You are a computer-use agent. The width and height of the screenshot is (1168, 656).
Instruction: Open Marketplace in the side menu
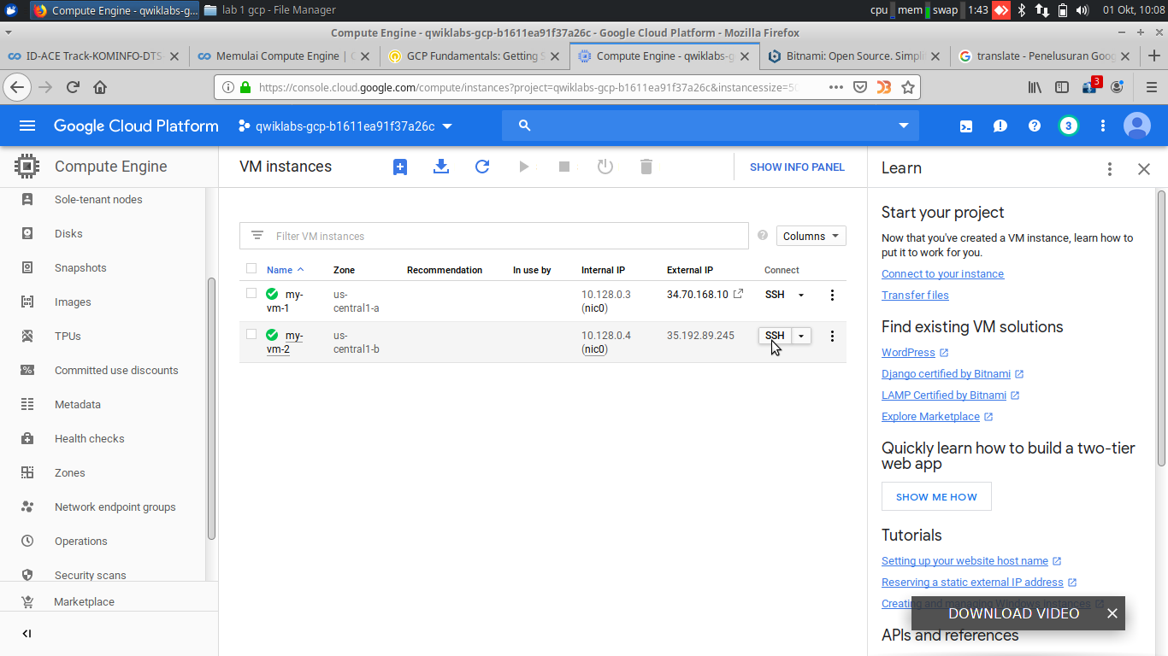pyautogui.click(x=84, y=602)
